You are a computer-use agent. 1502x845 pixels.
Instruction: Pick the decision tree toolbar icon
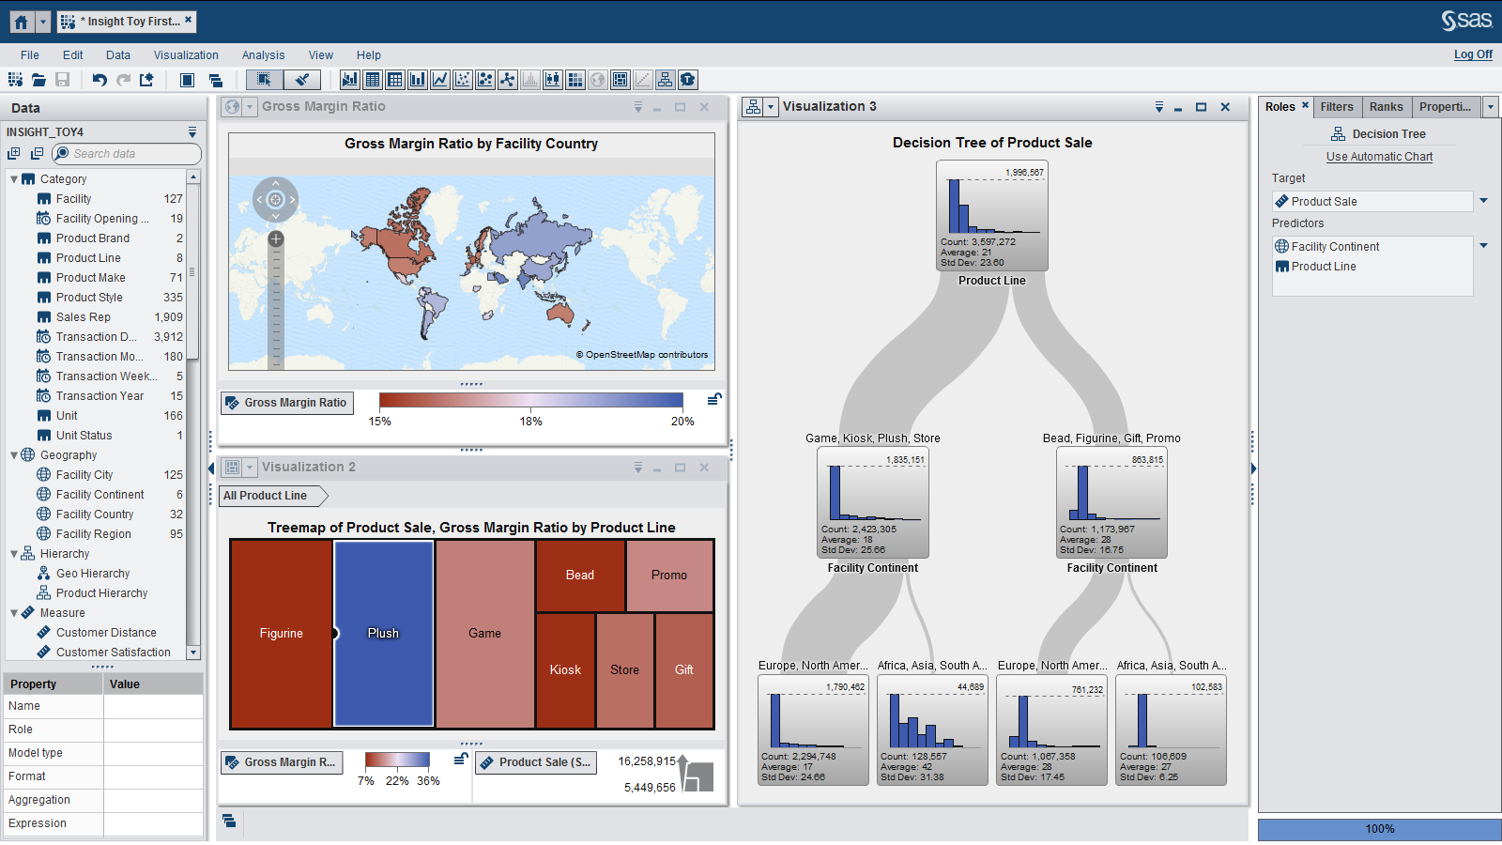[x=666, y=81]
